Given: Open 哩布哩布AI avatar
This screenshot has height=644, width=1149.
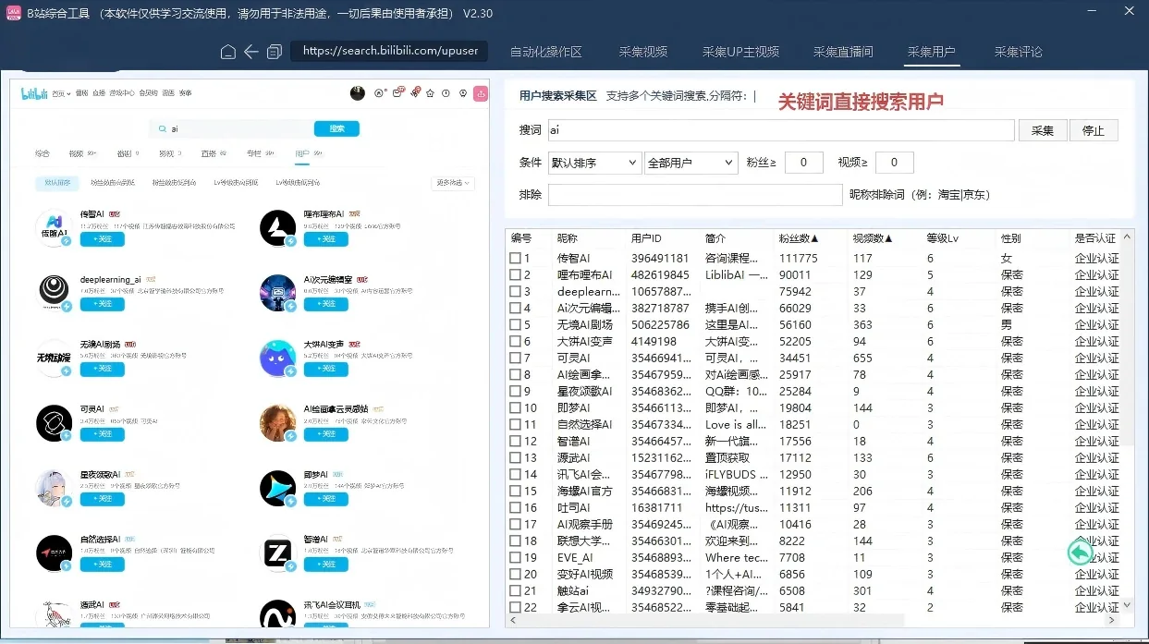Looking at the screenshot, I should click(x=277, y=228).
